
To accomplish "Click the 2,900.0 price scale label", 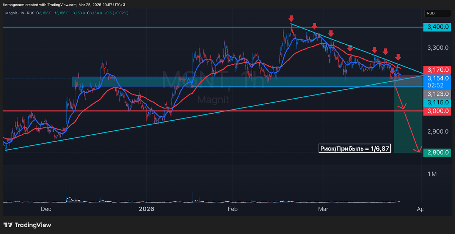I will pyautogui.click(x=438, y=132).
